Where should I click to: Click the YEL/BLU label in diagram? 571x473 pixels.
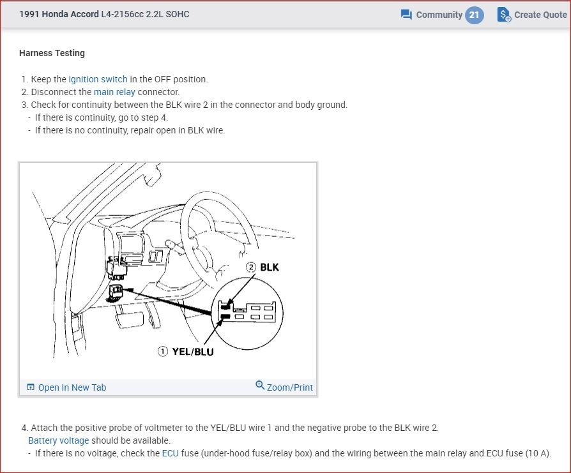pos(193,352)
